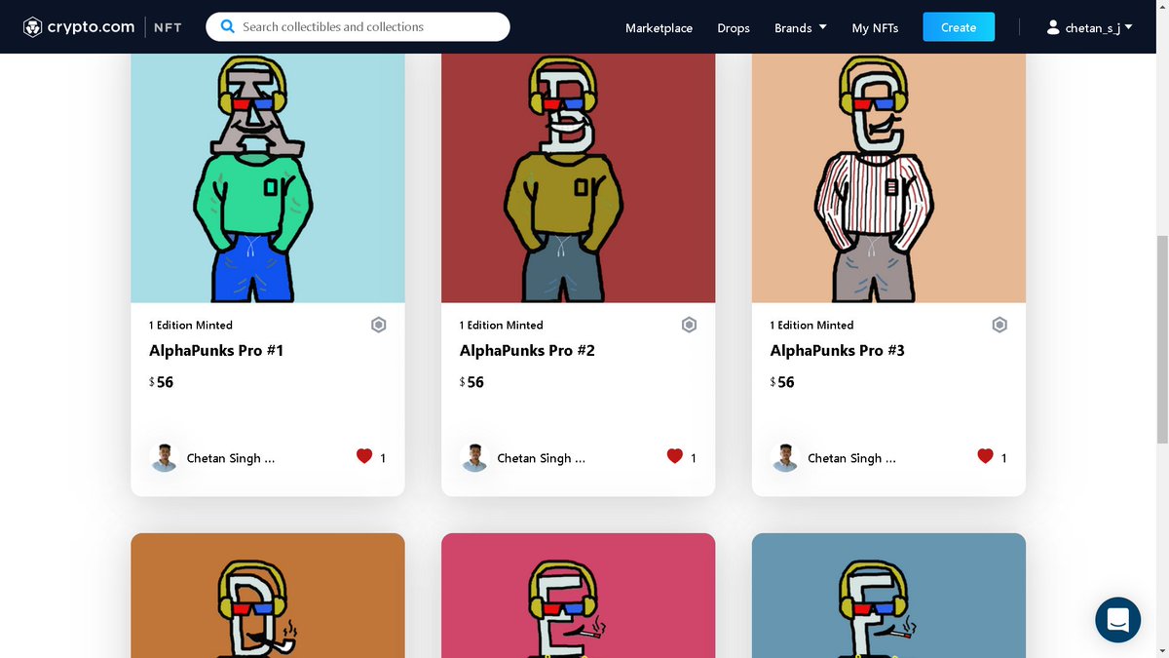
Task: Toggle the heart on AlphaPunks Pro #3
Action: click(985, 456)
